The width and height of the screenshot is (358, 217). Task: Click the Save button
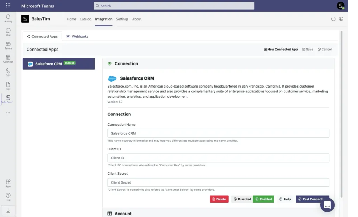point(308,49)
